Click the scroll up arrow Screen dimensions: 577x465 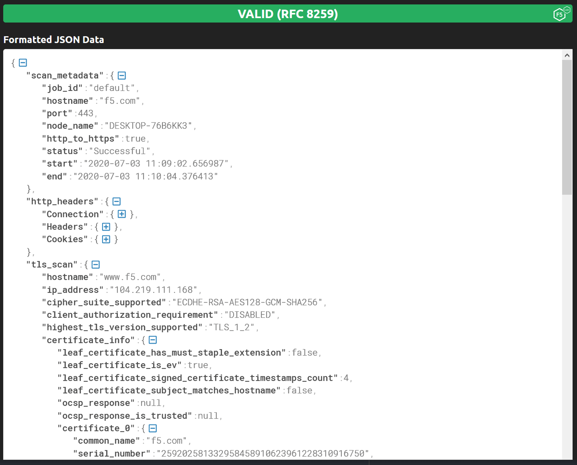(x=567, y=55)
